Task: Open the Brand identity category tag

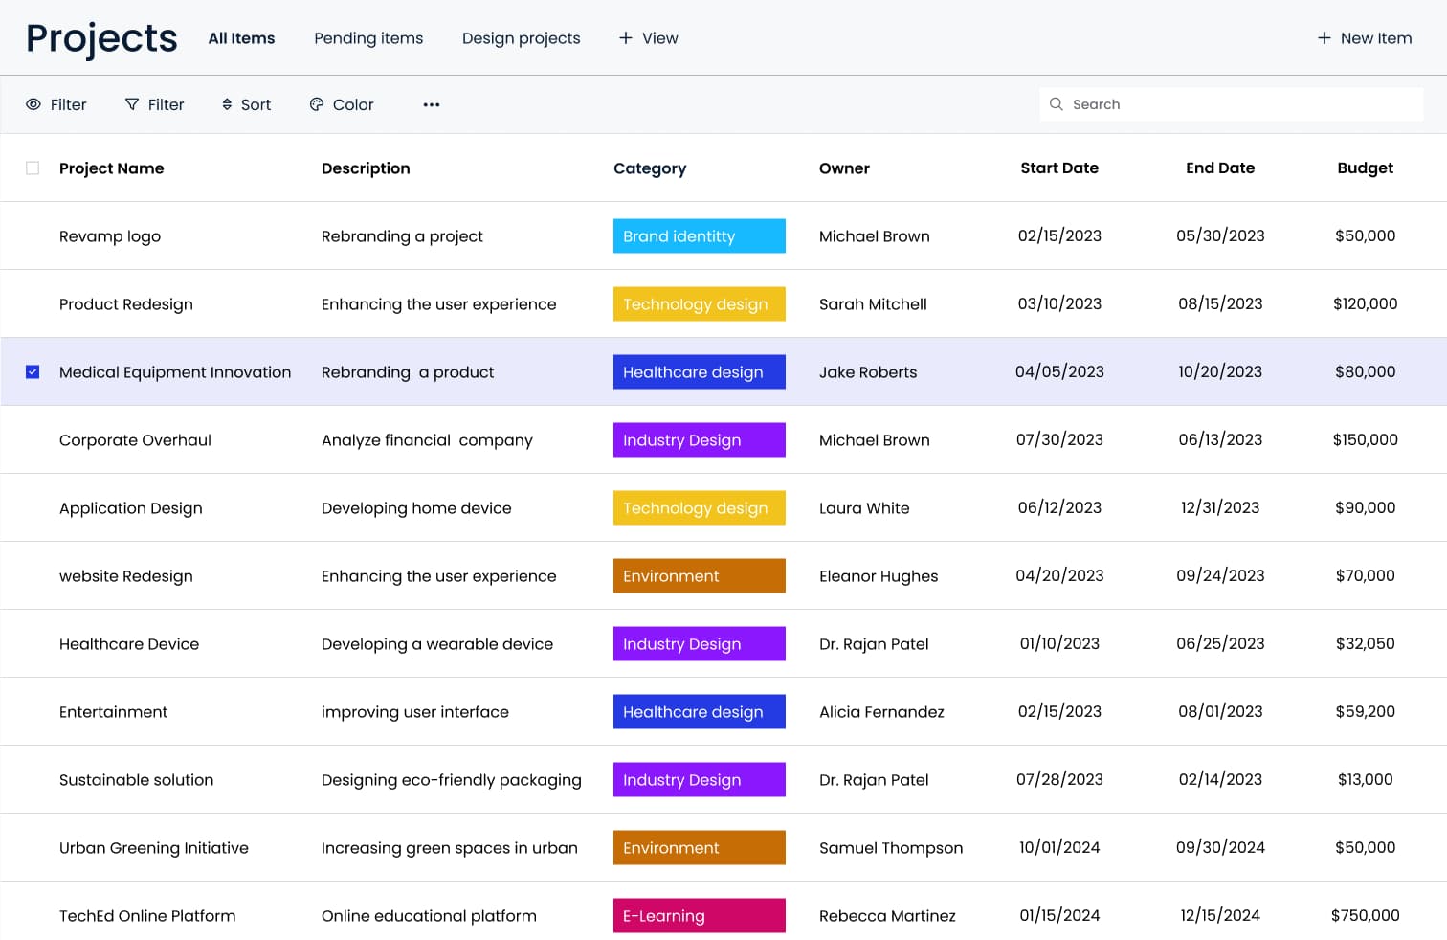Action: (699, 236)
